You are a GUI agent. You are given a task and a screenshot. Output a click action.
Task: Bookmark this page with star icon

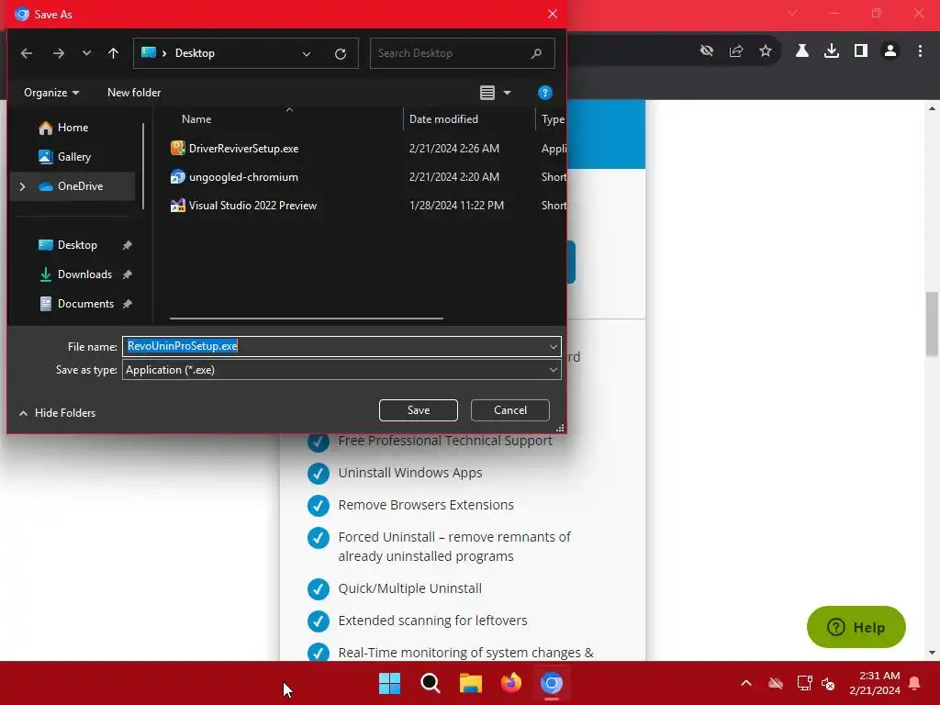pyautogui.click(x=766, y=51)
